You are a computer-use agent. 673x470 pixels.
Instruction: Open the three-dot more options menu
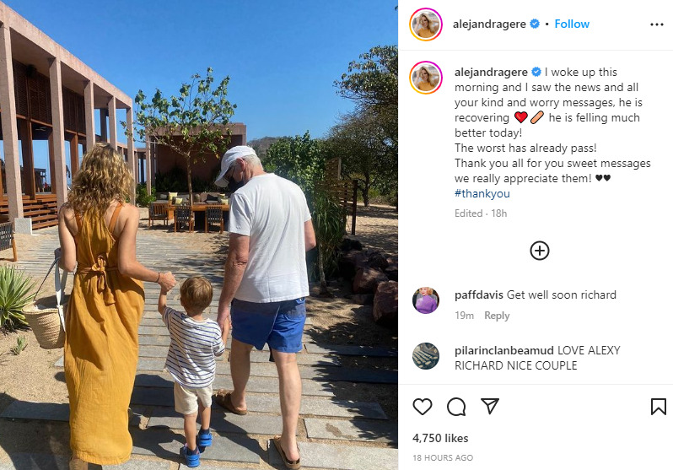pyautogui.click(x=657, y=24)
